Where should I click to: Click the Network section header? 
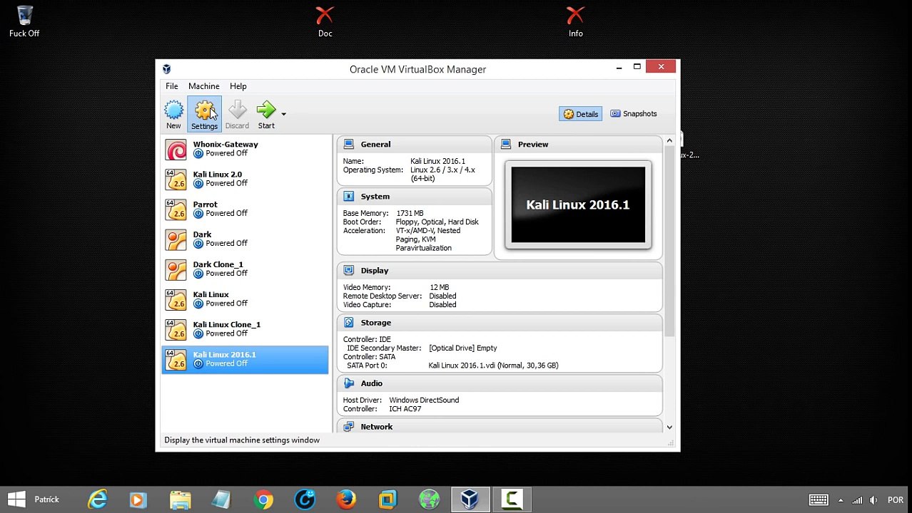coord(500,427)
